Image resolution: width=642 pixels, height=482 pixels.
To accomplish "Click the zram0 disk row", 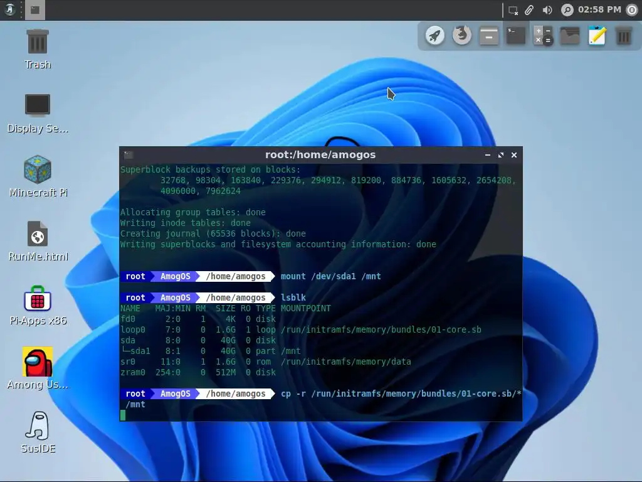I will tap(197, 373).
